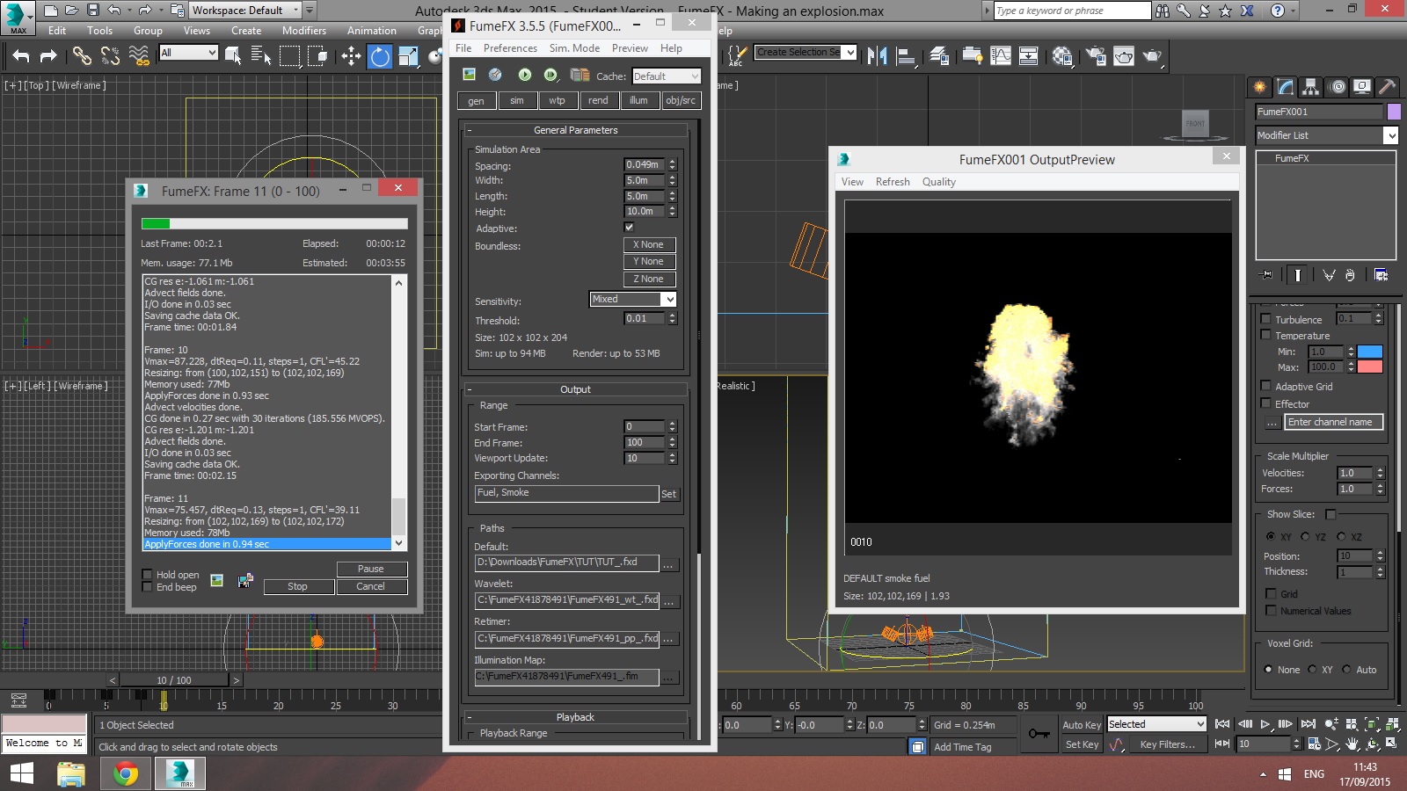Open Quality menu in OutputPreview window
The height and width of the screenshot is (791, 1407).
coord(938,182)
